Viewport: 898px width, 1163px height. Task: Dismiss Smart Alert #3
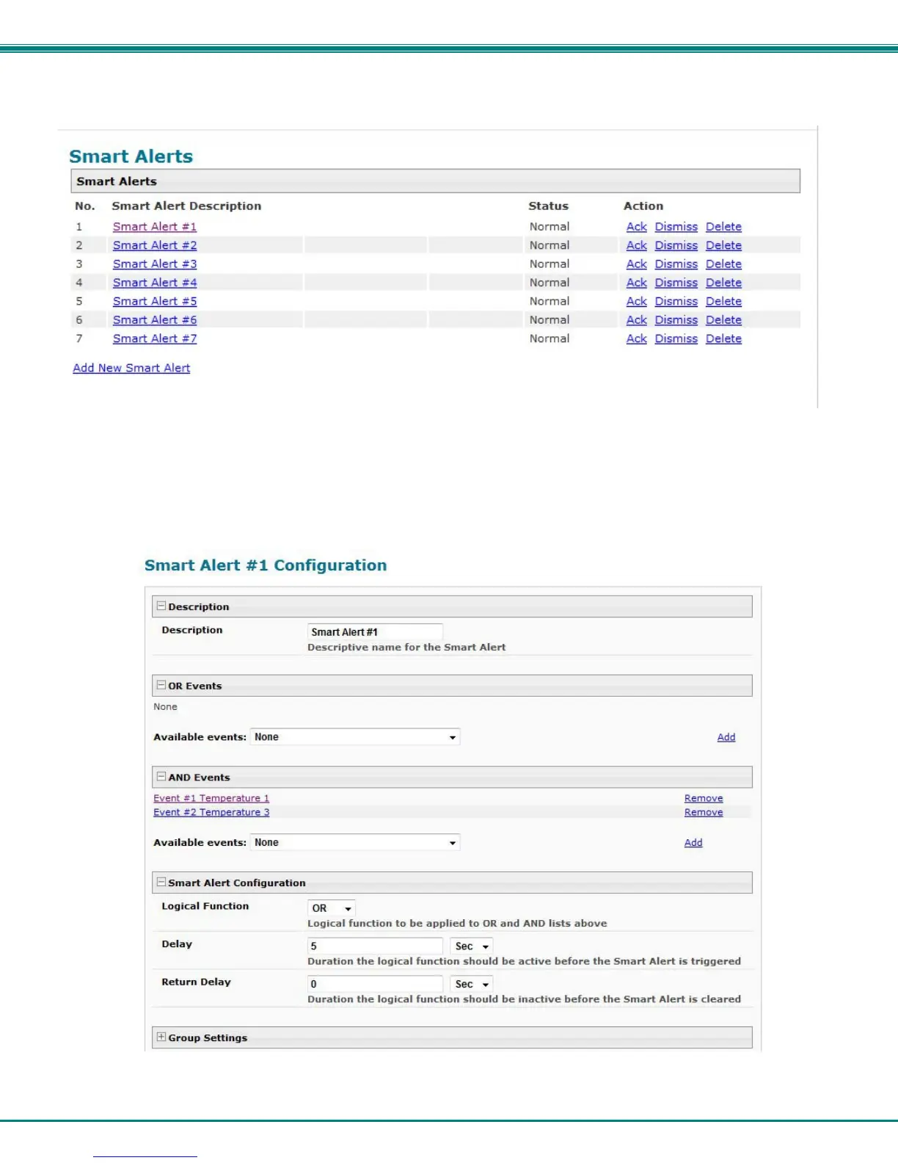coord(676,264)
